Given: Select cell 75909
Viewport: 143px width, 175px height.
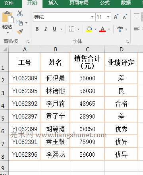Looking at the screenshot, I should (x=87, y=142).
